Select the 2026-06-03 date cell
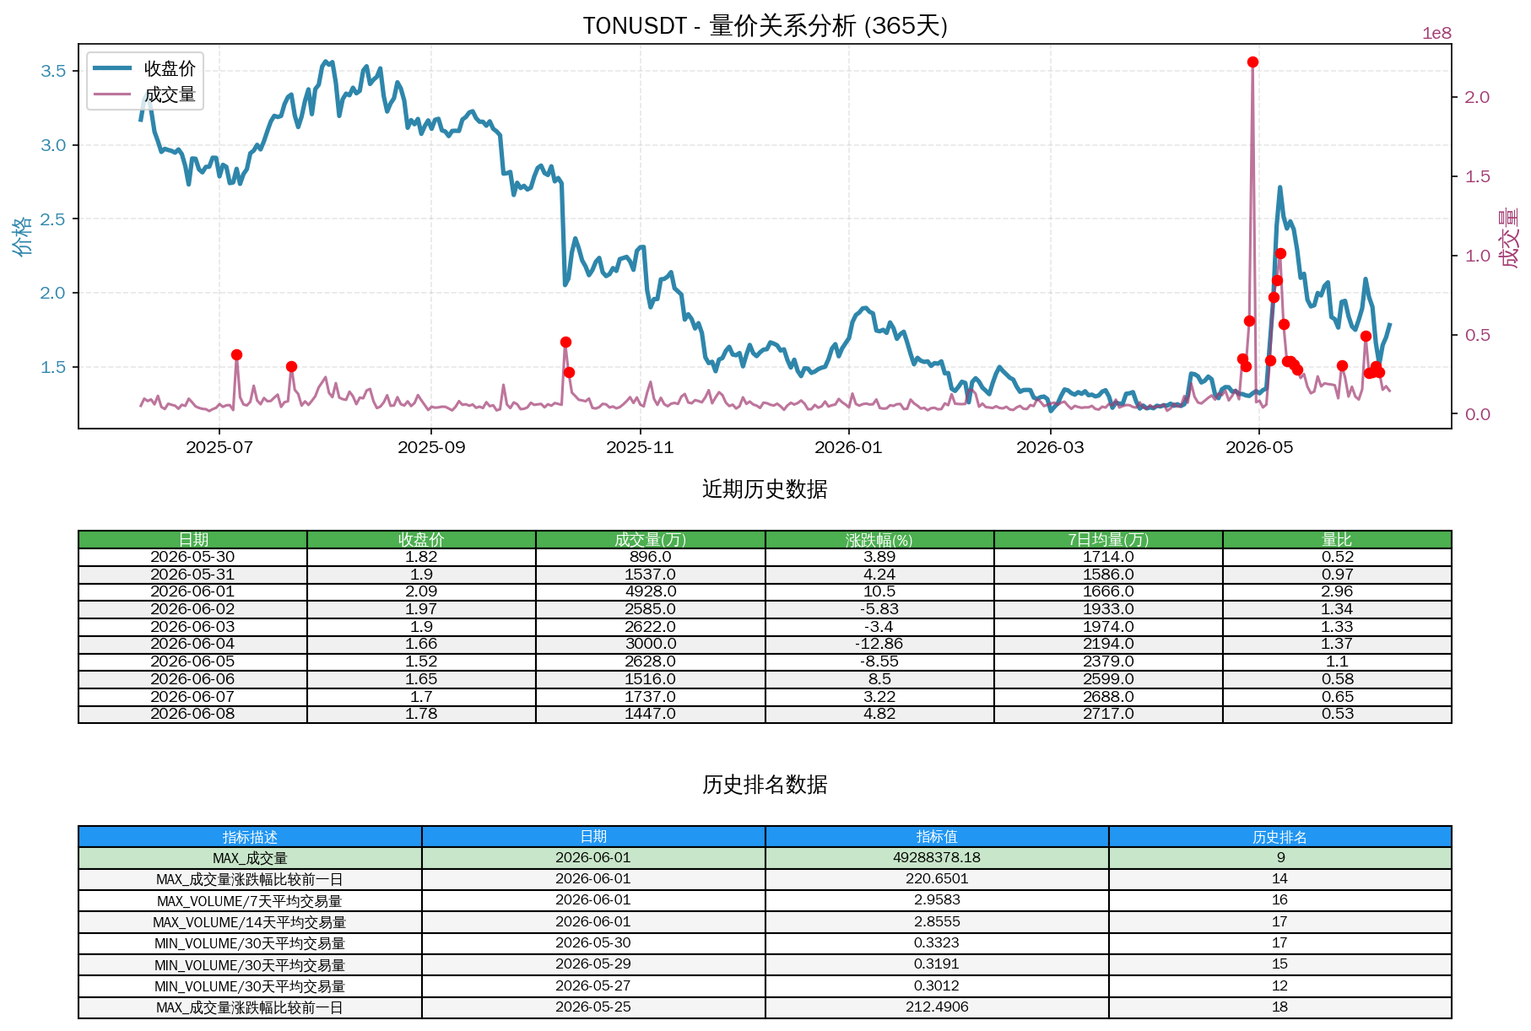 point(193,627)
